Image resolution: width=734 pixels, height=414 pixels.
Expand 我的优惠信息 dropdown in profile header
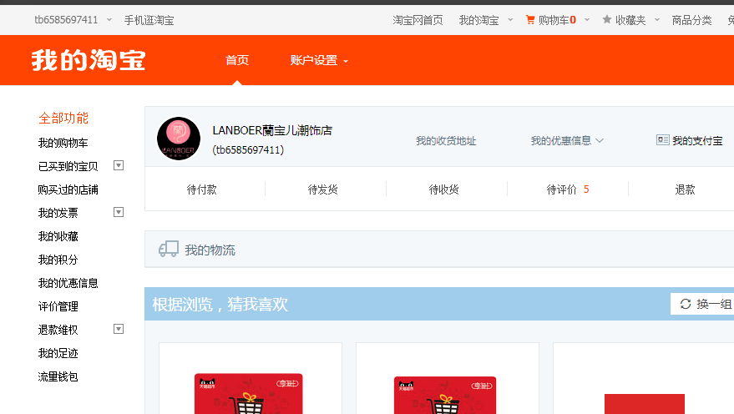click(567, 141)
